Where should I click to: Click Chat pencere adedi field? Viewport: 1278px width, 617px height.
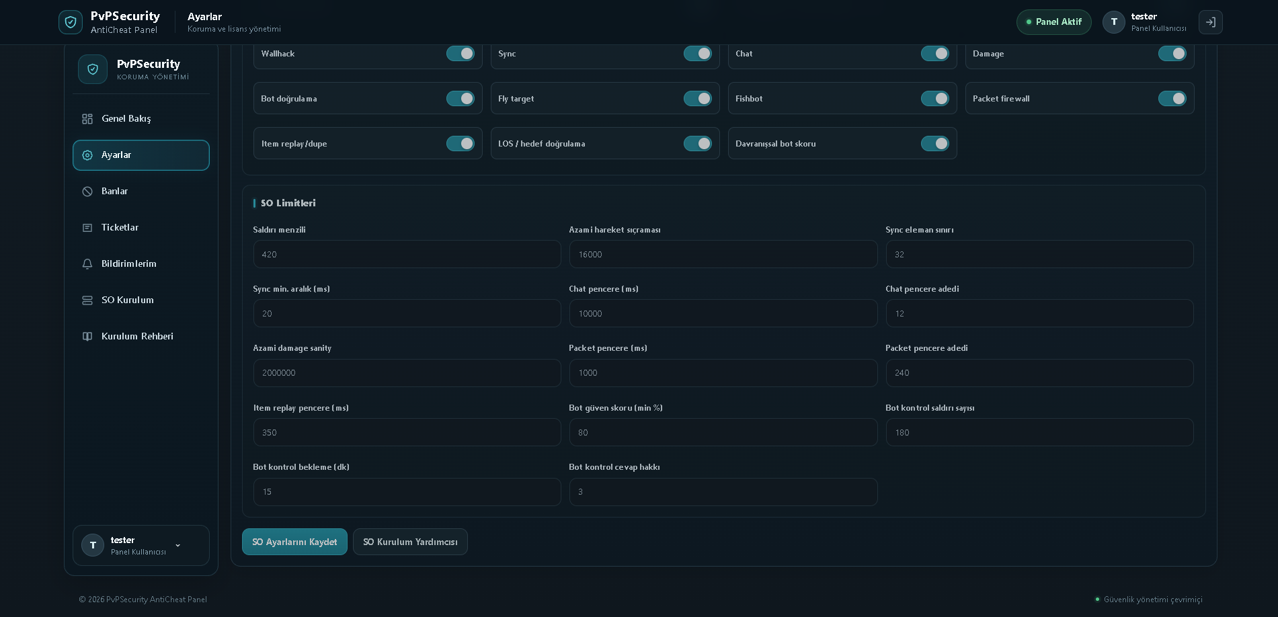1039,314
